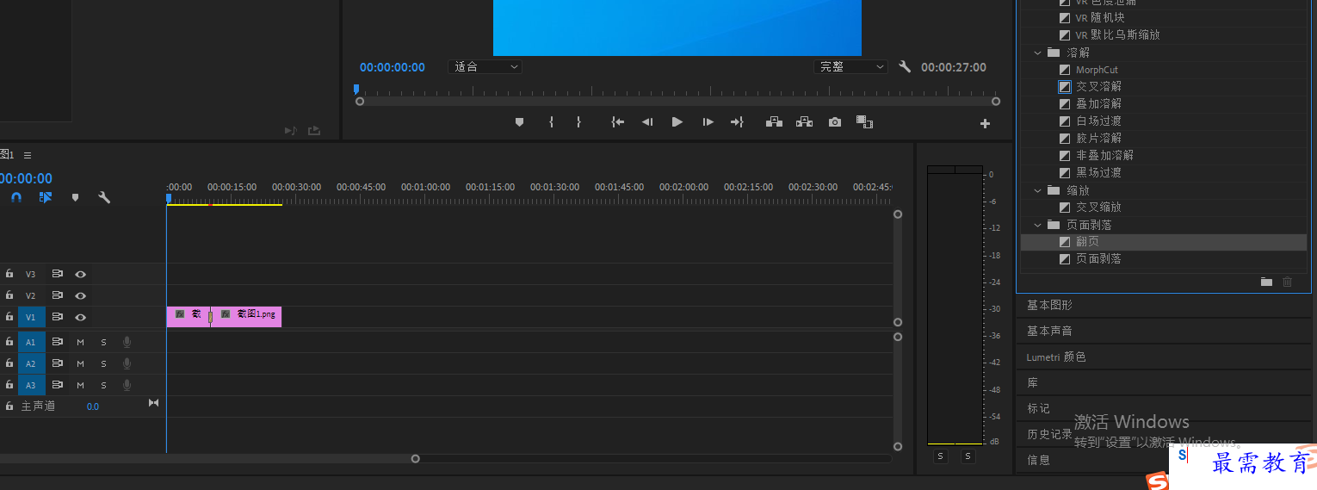
Task: Select the 胶片溶解 transition
Action: coord(1098,138)
